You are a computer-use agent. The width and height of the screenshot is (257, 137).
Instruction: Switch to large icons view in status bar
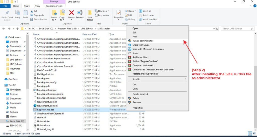point(254,134)
